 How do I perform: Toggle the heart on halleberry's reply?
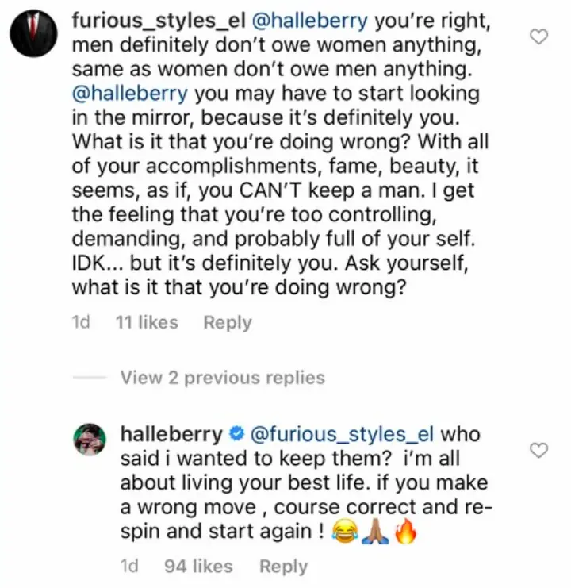point(539,451)
